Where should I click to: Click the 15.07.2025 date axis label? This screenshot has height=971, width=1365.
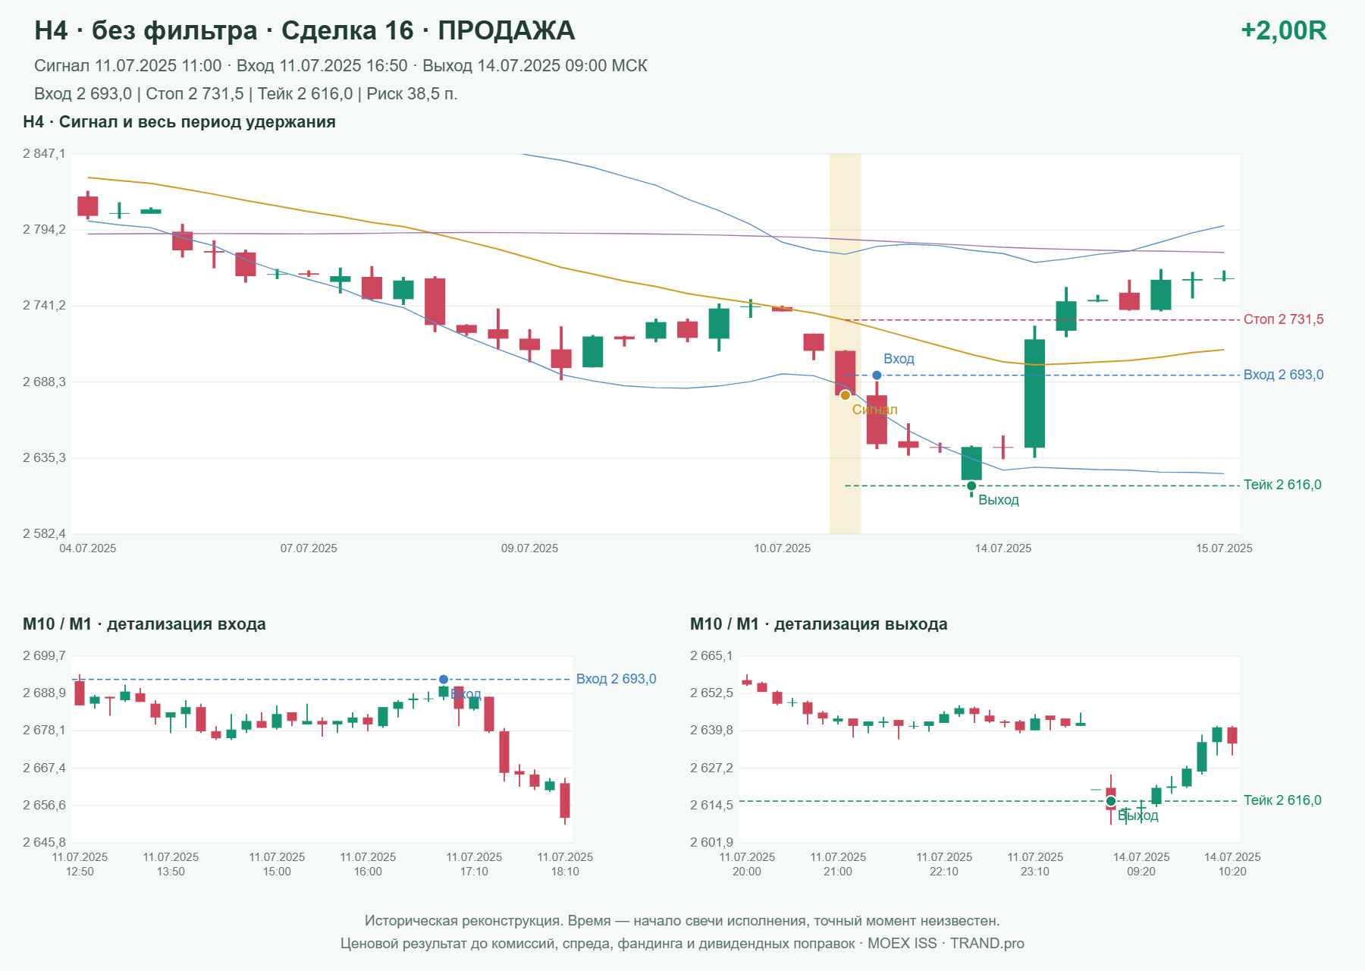pos(1224,548)
